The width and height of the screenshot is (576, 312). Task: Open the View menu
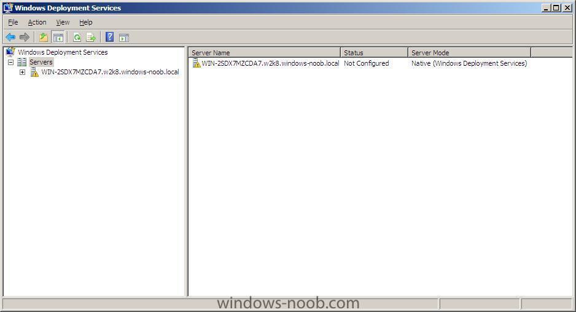pyautogui.click(x=63, y=22)
